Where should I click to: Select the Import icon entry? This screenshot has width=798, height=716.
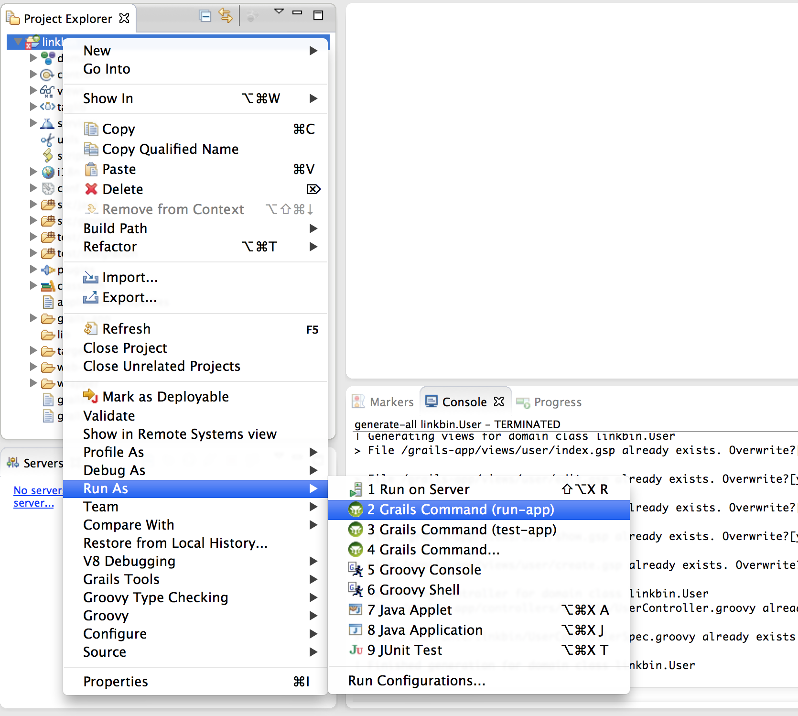pos(91,277)
